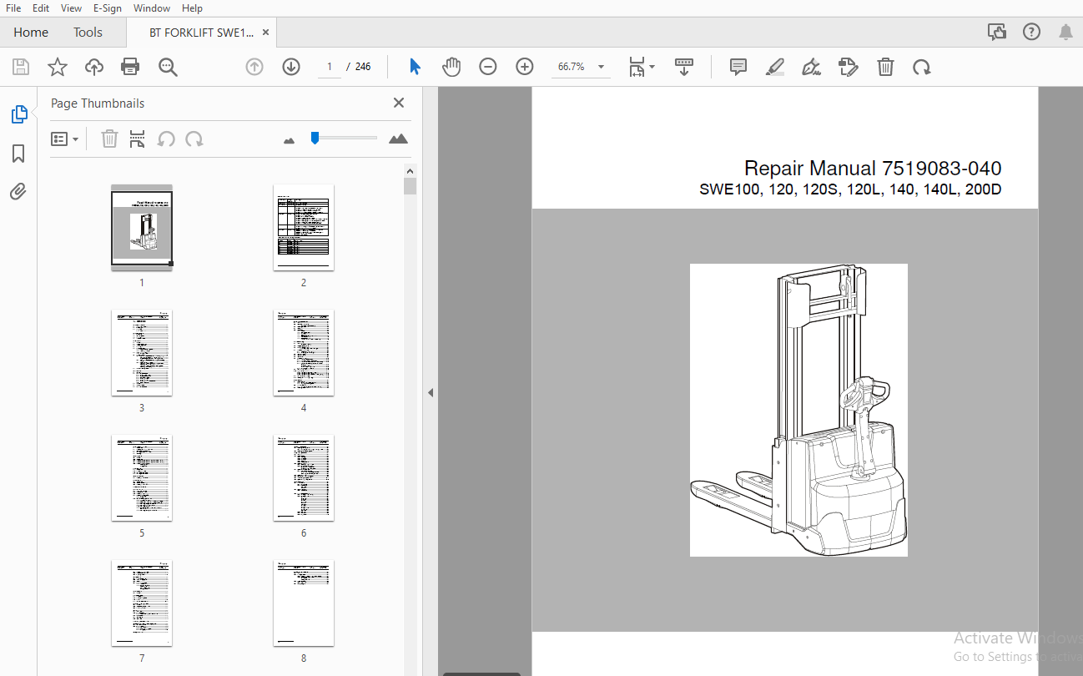
Task: Click the forklift illustration on the page
Action: click(798, 410)
